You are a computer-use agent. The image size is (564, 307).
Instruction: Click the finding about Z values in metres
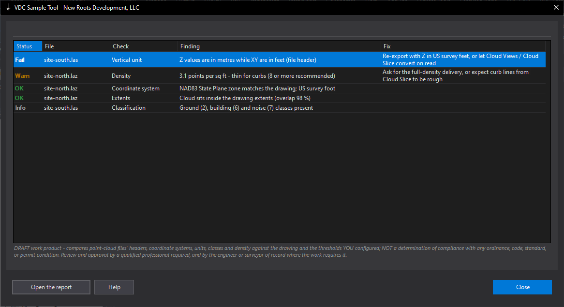[x=248, y=59]
